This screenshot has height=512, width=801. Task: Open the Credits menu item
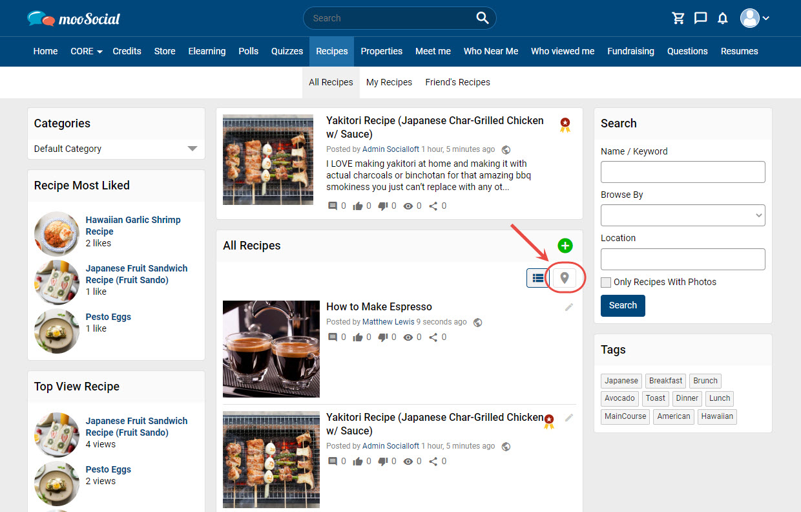(127, 51)
